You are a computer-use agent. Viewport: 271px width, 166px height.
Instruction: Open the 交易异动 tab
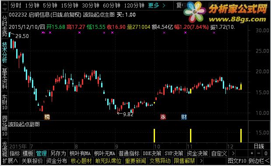click(x=160, y=161)
